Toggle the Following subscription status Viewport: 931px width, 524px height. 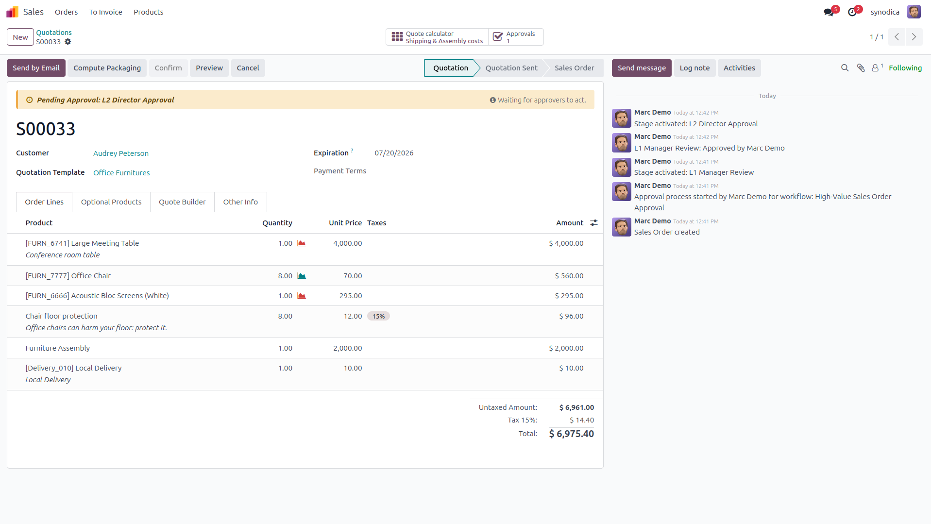[x=905, y=68]
